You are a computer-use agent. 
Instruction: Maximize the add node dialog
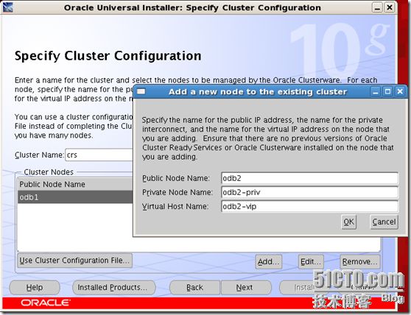[388, 92]
